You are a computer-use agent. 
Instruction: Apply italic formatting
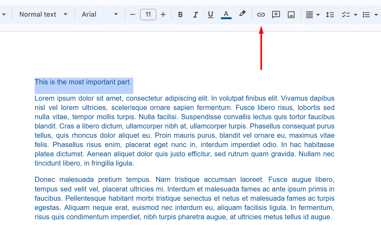pyautogui.click(x=195, y=14)
